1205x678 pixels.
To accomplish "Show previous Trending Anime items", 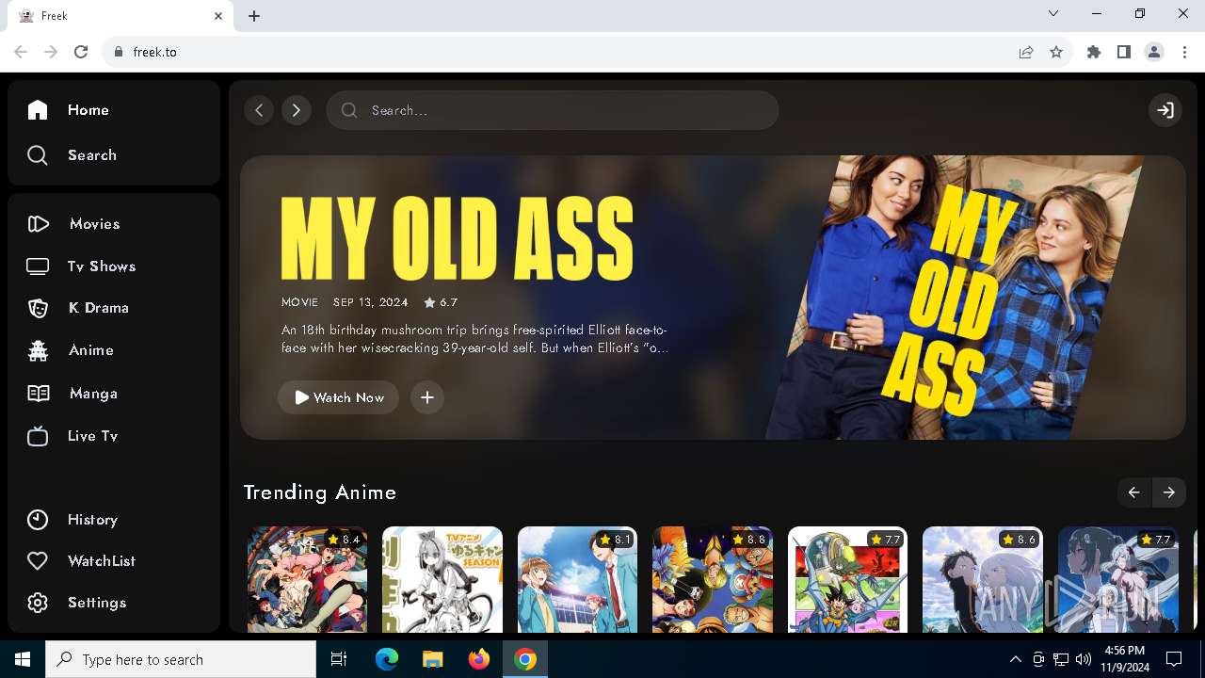I will pyautogui.click(x=1134, y=492).
